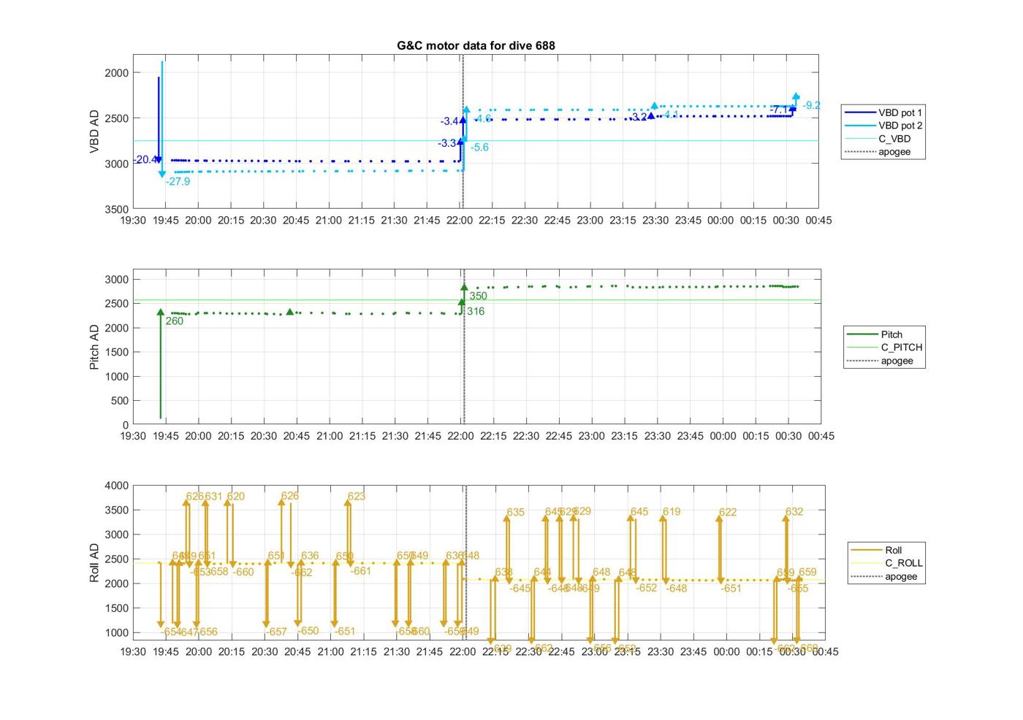Viewport: 1023px width, 720px height.
Task: Click the '632' roll data label
Action: click(794, 512)
